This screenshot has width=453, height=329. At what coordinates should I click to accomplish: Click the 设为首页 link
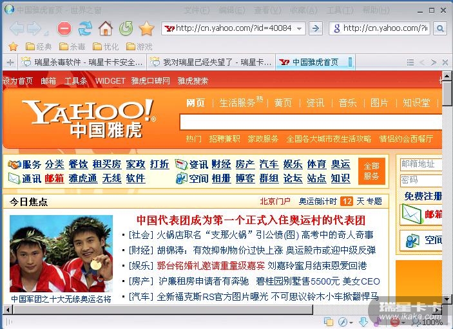[x=18, y=81]
